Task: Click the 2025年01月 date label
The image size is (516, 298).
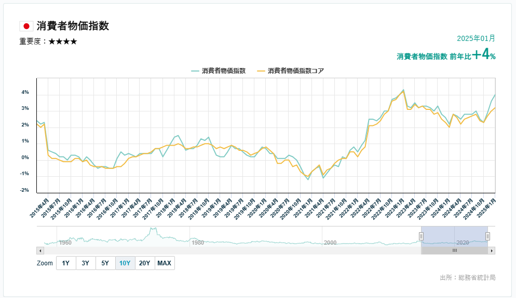Action: [x=476, y=38]
